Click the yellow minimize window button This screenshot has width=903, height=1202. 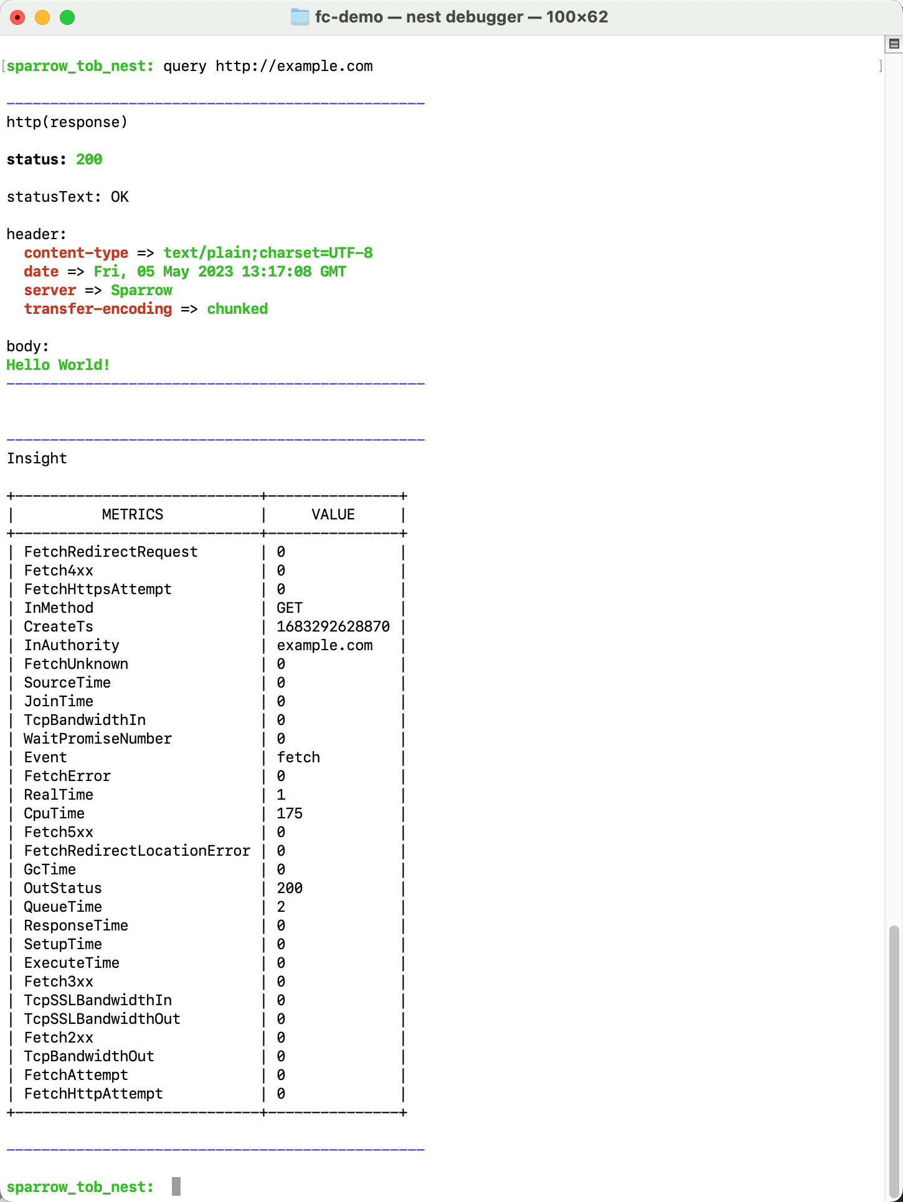pyautogui.click(x=42, y=17)
